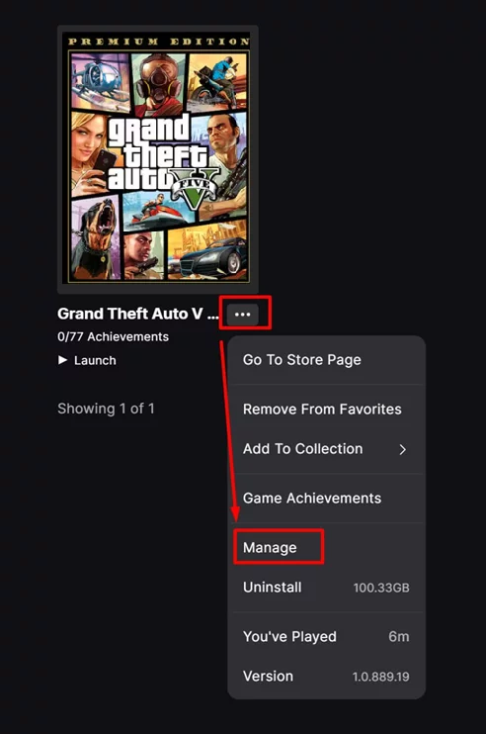
Task: Select Add To Collection menu entry
Action: [327, 448]
